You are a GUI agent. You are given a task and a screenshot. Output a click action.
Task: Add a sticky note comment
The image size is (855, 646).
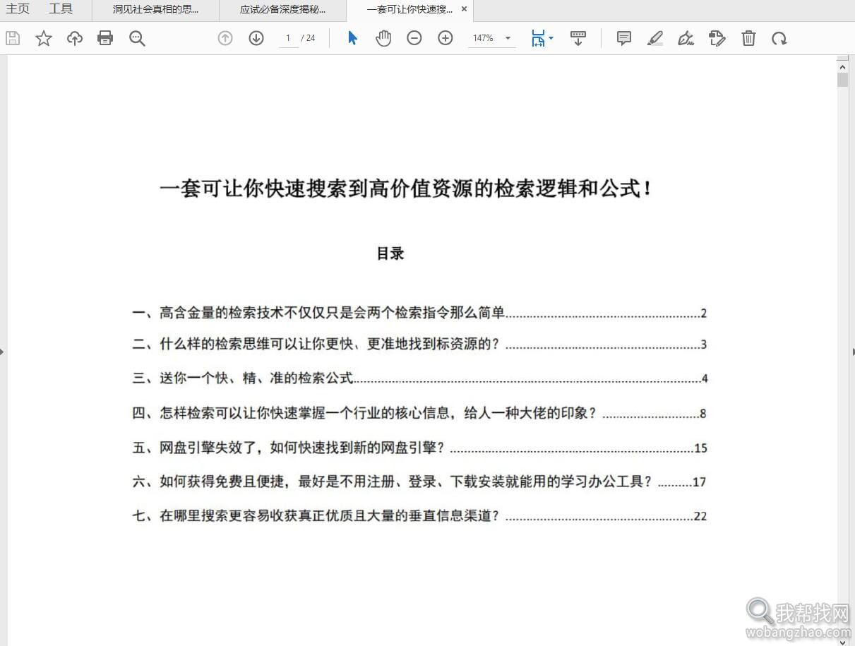pos(624,38)
